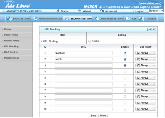165x118 pixels.
Task: Select URL Blocking in the sidebar
Action: 11,46
